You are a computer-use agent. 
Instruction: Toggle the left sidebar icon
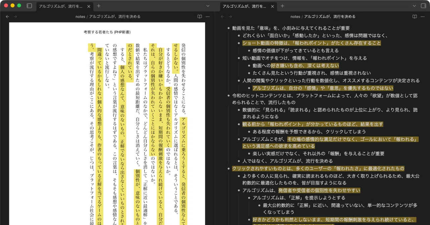click(29, 6)
